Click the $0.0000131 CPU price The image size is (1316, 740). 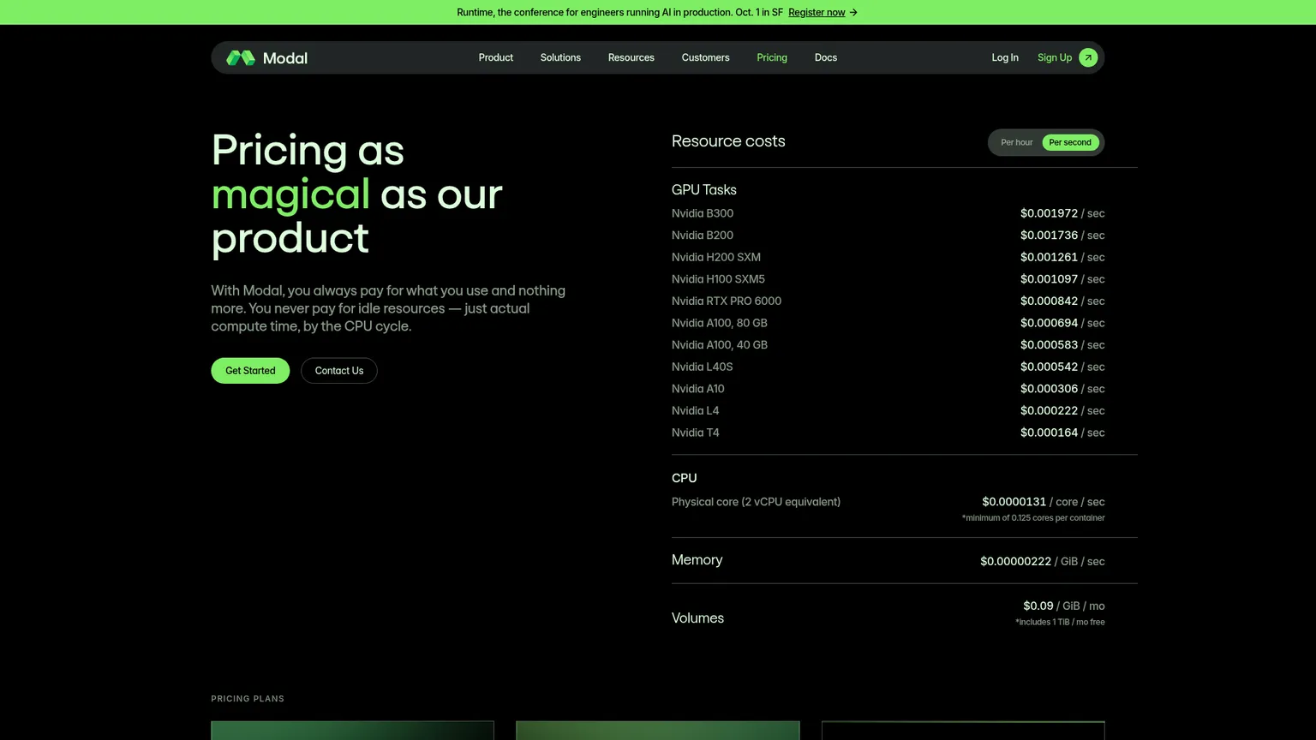point(1014,502)
